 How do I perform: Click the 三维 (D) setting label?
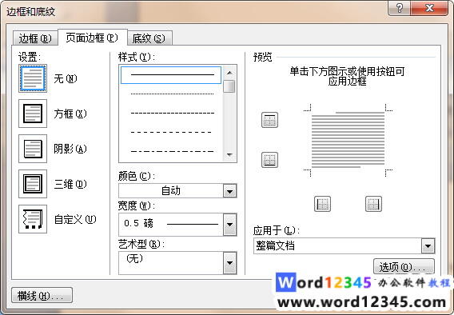pos(70,184)
